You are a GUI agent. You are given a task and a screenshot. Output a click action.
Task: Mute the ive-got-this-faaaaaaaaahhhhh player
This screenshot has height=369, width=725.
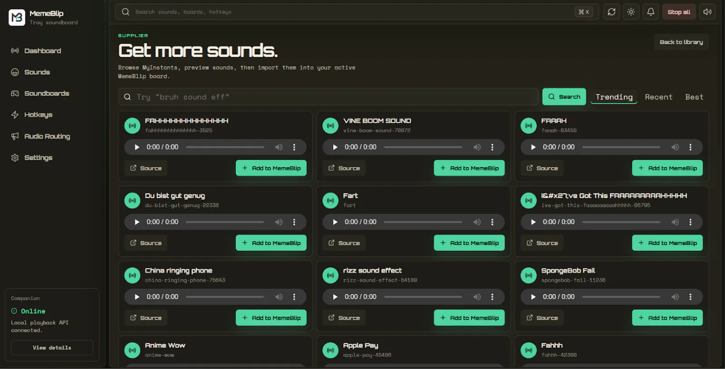[675, 222]
